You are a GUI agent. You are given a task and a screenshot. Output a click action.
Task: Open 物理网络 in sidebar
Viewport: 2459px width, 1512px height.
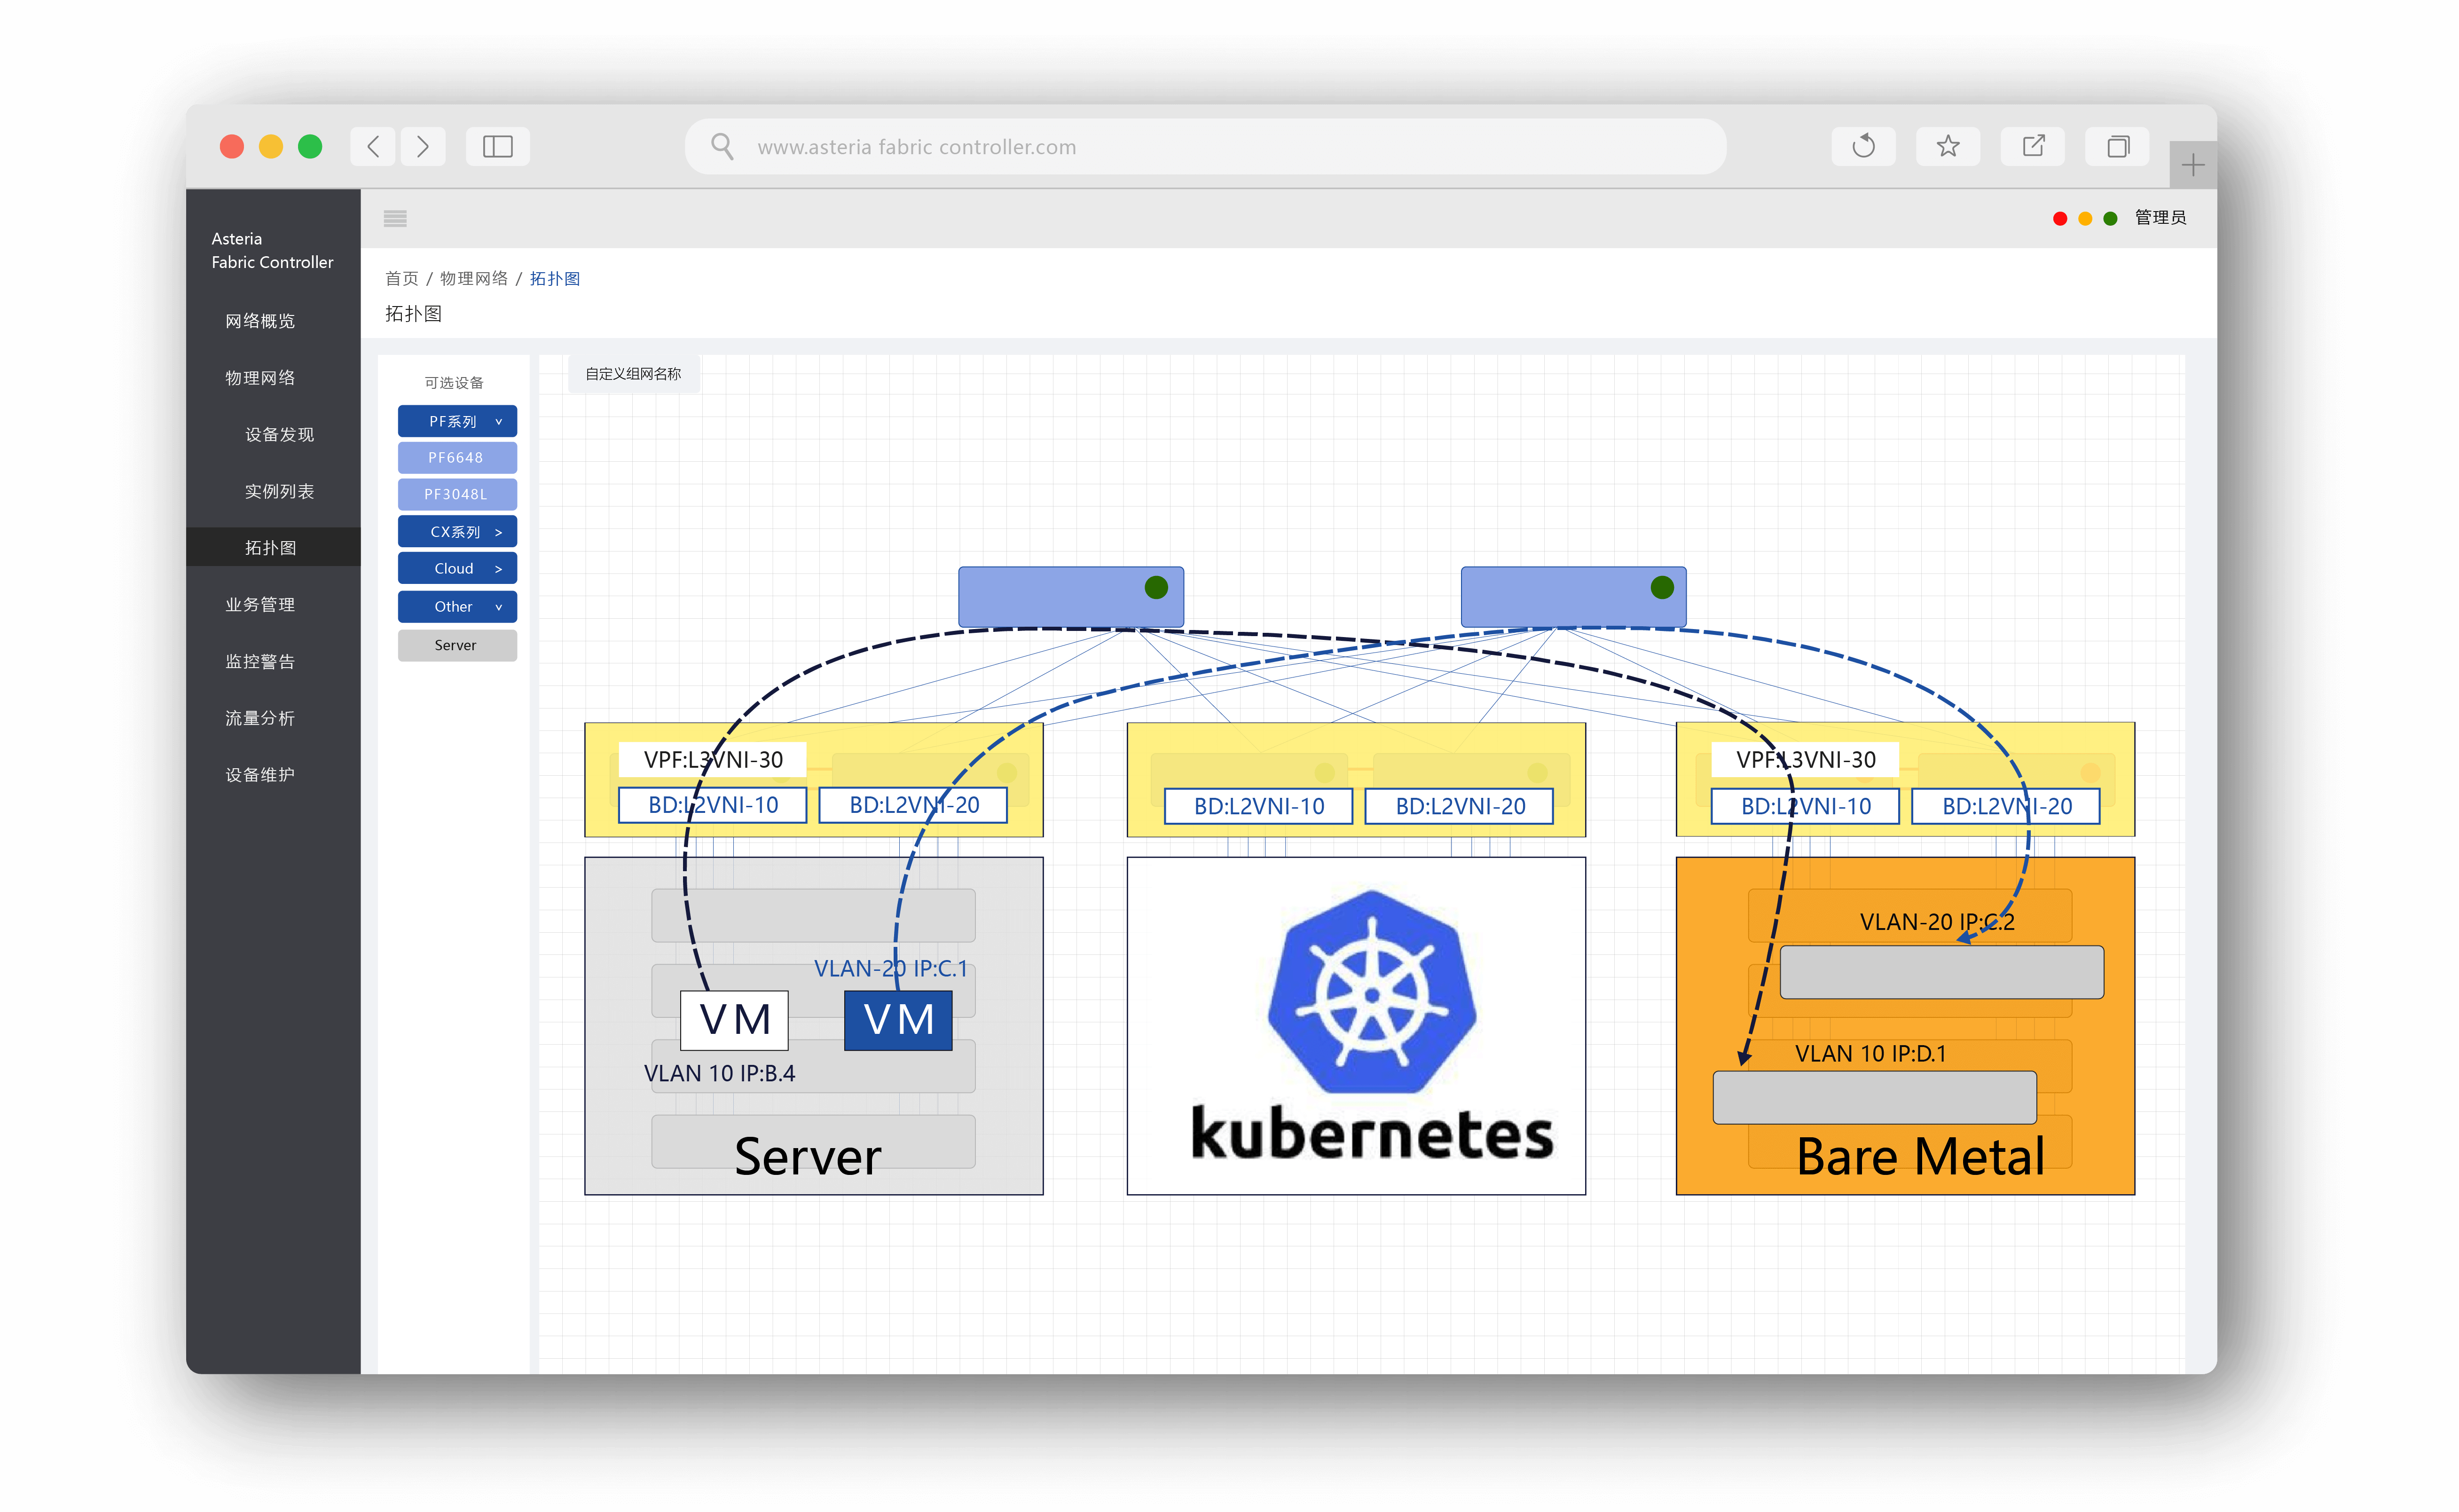tap(260, 378)
